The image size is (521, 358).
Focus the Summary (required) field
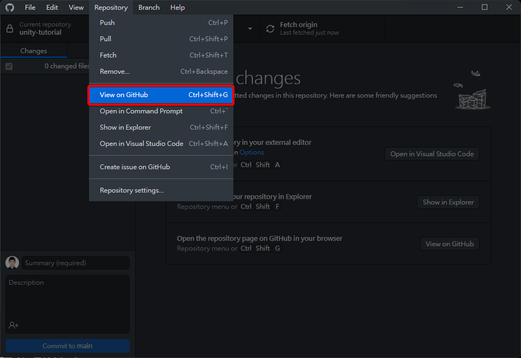click(x=76, y=263)
